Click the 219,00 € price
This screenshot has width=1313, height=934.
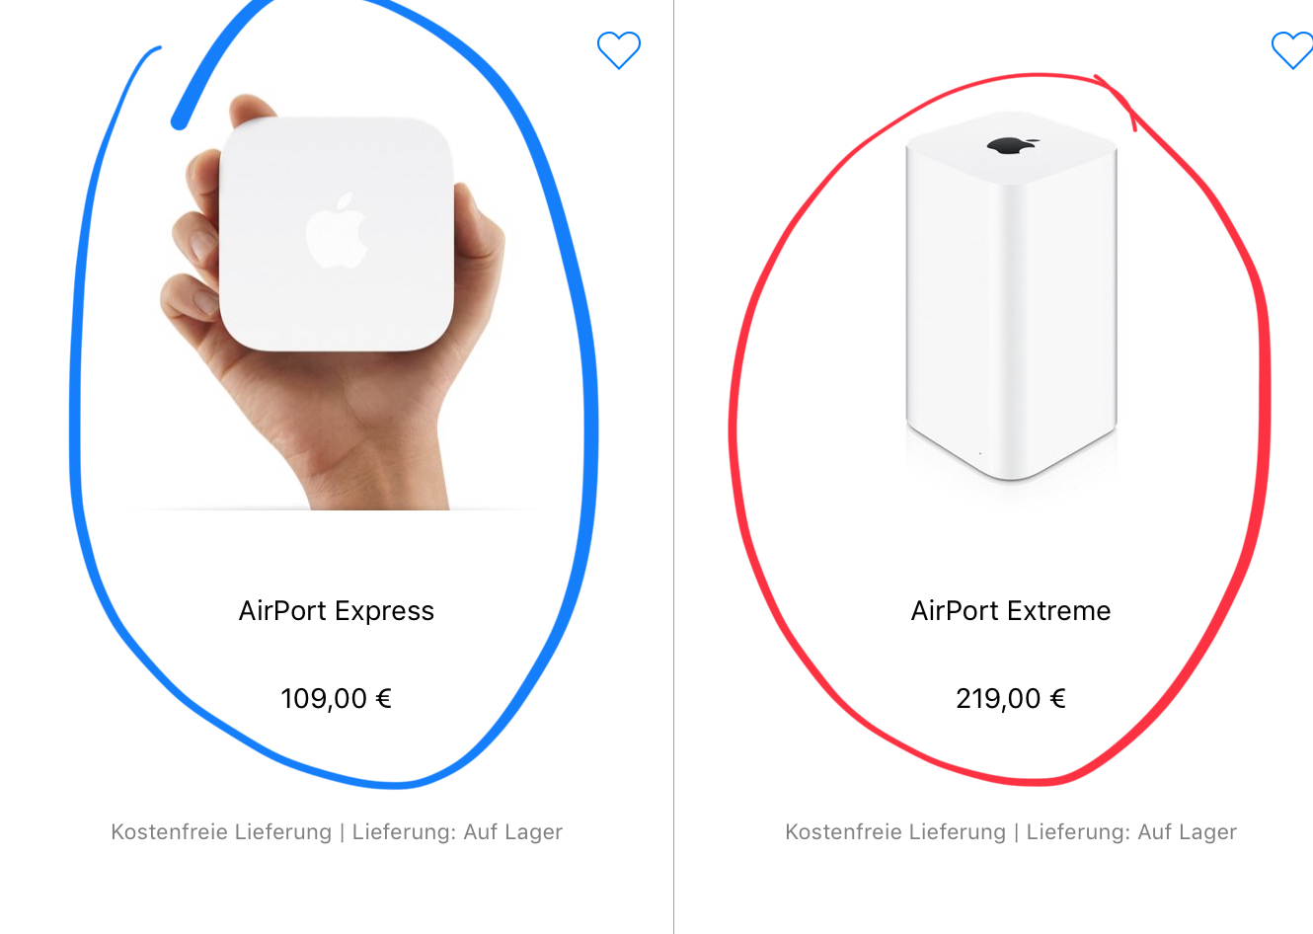click(1011, 699)
